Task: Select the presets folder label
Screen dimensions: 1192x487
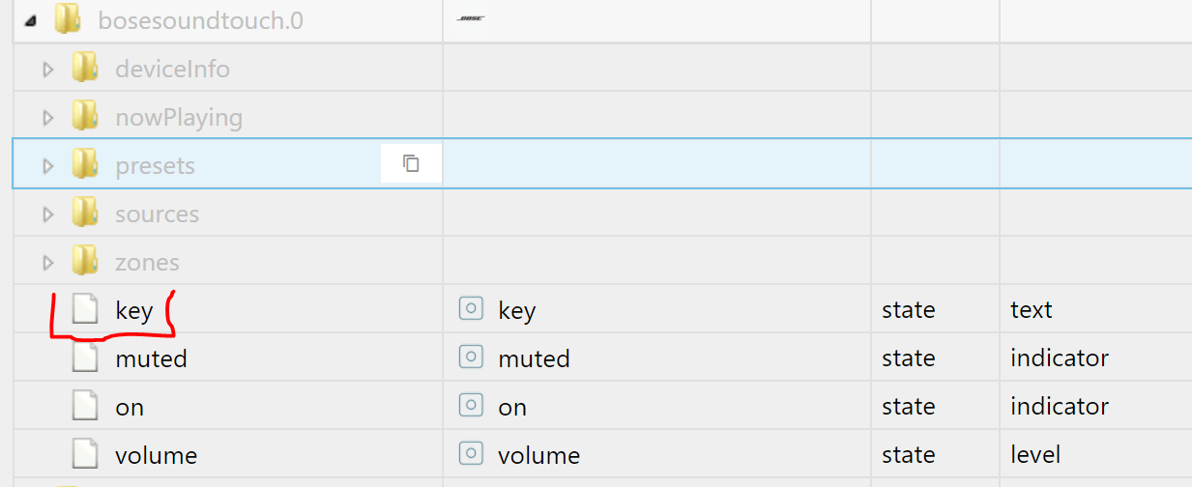Action: point(155,165)
